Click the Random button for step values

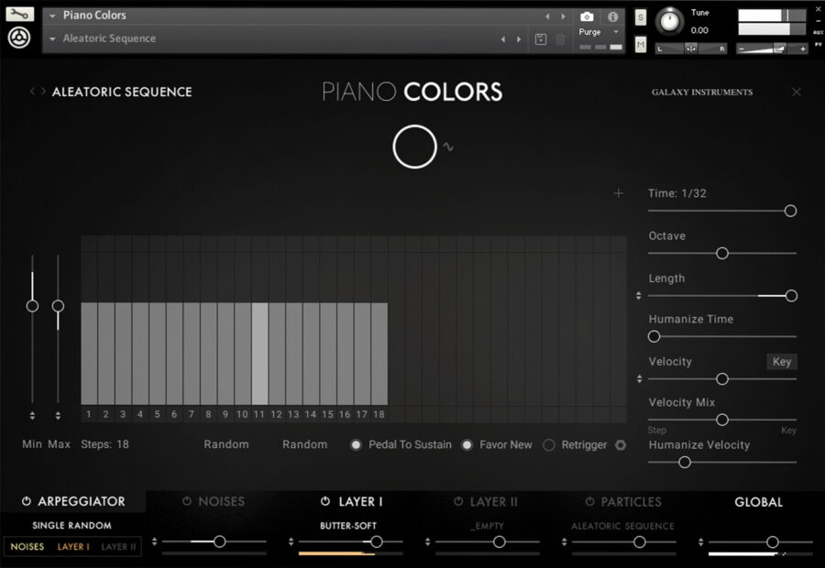tap(225, 444)
